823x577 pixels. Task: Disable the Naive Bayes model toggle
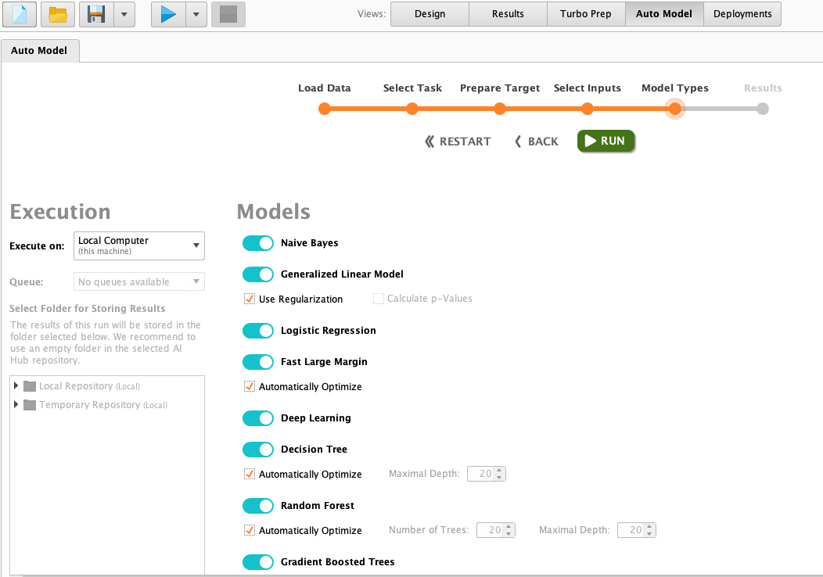257,243
